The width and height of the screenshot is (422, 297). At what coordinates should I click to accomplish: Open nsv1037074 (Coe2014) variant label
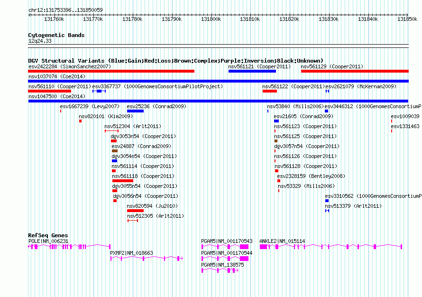(57, 76)
